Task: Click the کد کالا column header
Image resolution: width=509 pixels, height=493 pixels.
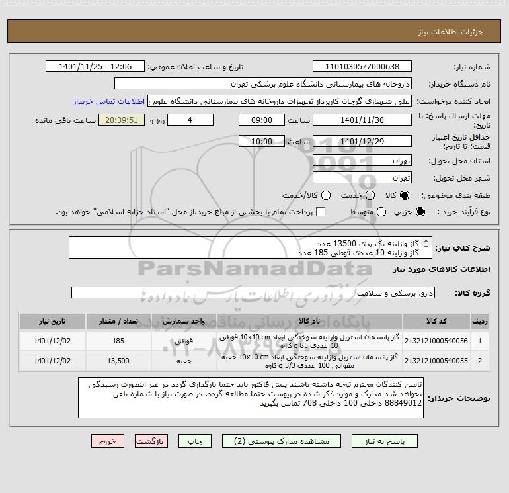Action: (436, 321)
